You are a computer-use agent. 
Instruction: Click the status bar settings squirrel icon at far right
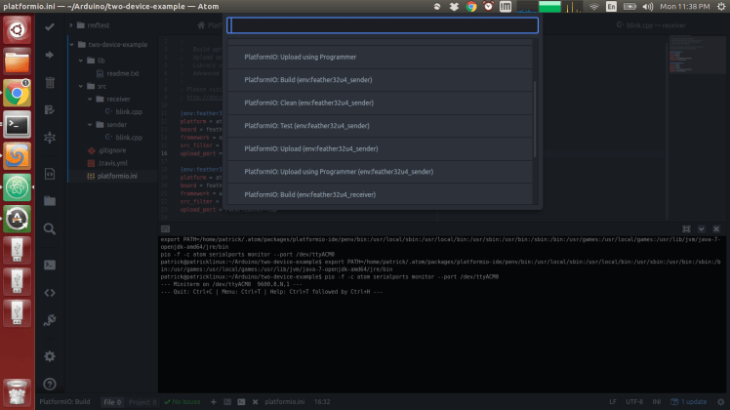tap(720, 401)
